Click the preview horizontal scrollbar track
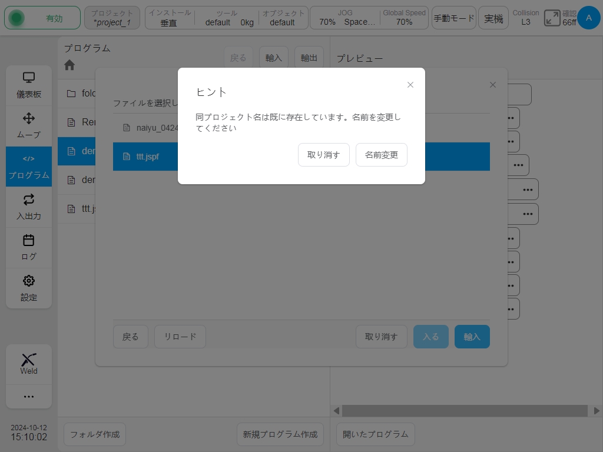Screen dimensions: 603x452 465,411
